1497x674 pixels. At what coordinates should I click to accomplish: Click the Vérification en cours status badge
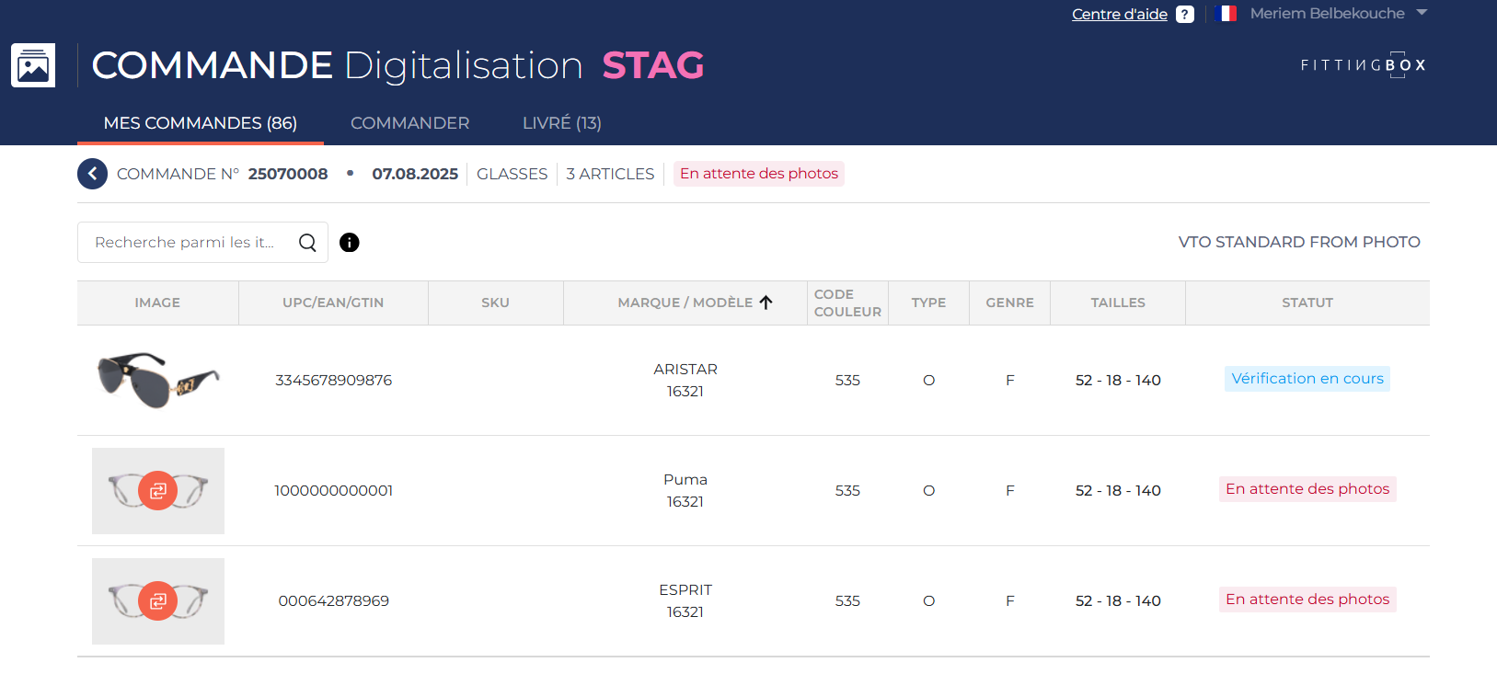(x=1307, y=379)
